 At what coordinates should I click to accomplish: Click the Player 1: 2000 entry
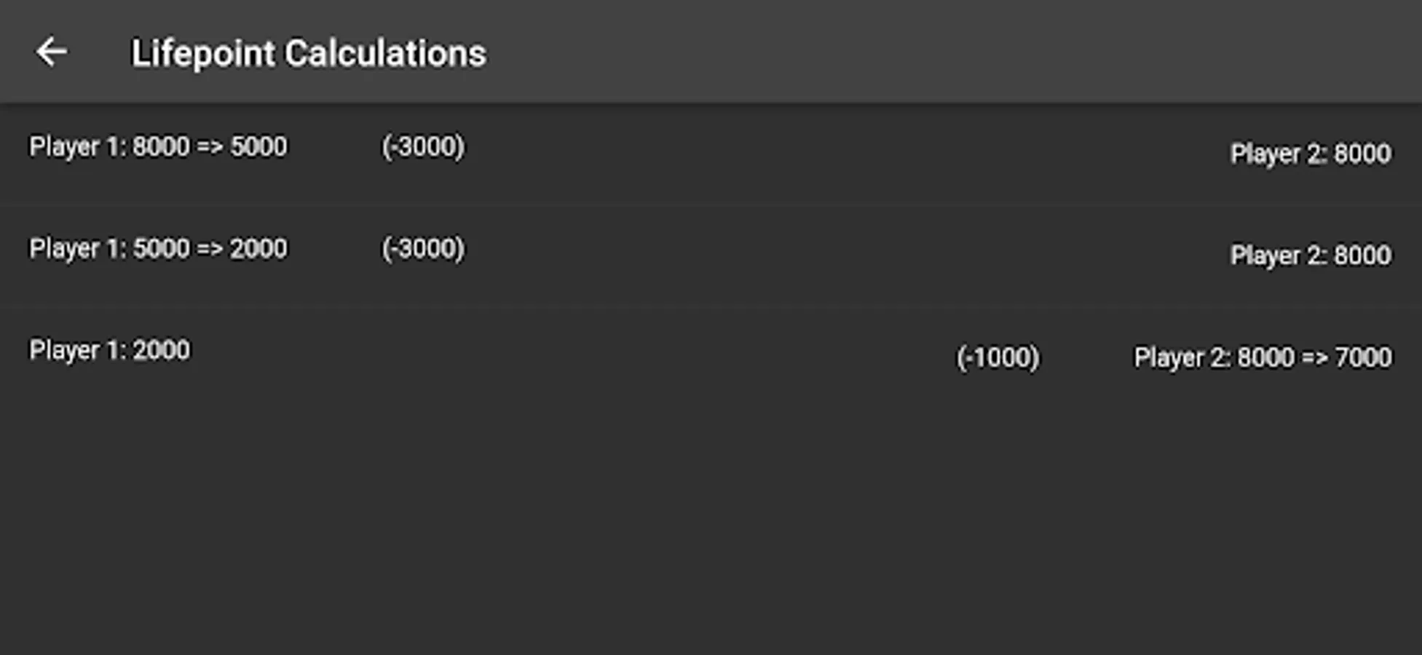(x=109, y=351)
